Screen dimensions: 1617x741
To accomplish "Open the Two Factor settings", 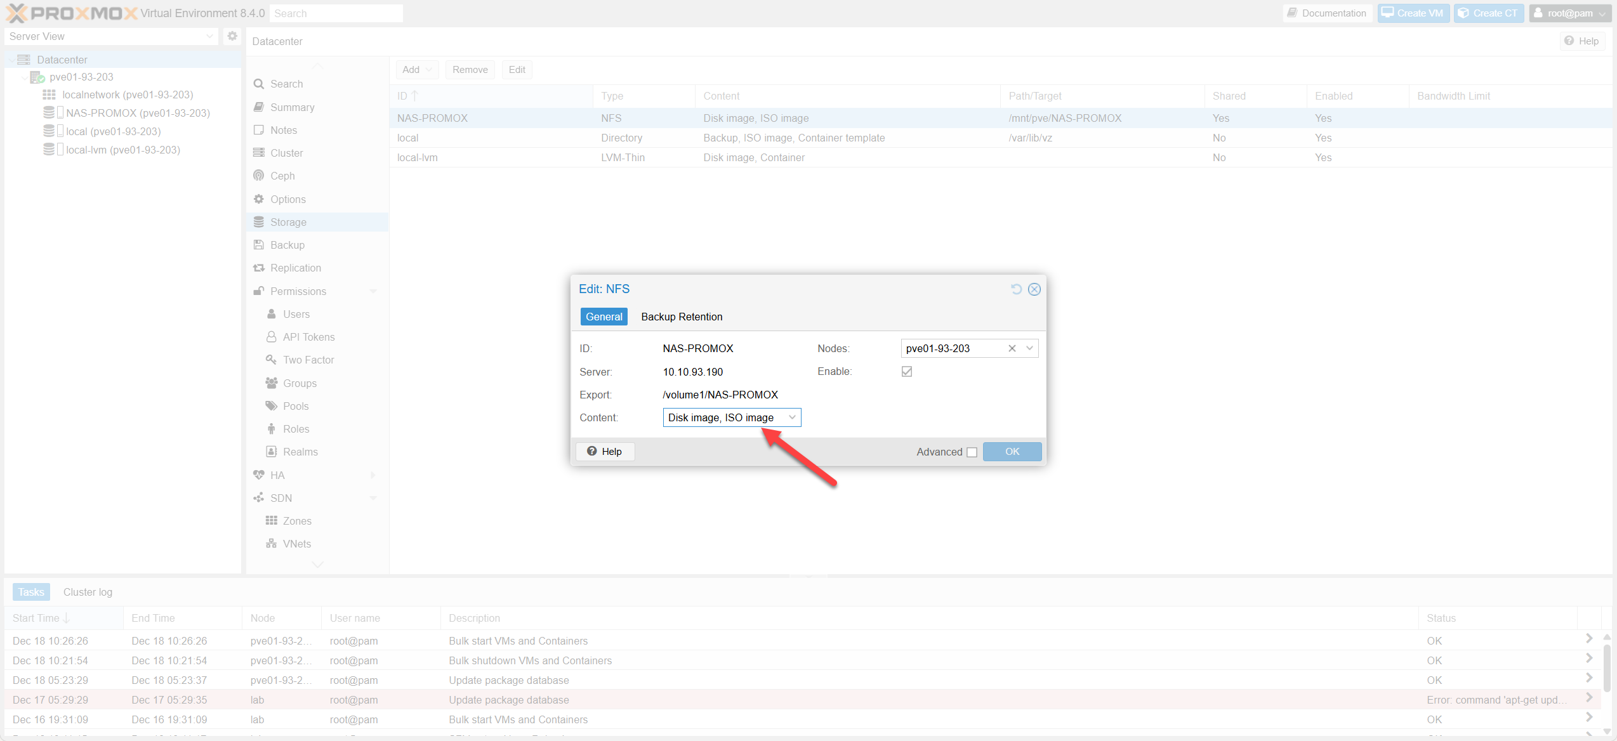I will [x=308, y=359].
